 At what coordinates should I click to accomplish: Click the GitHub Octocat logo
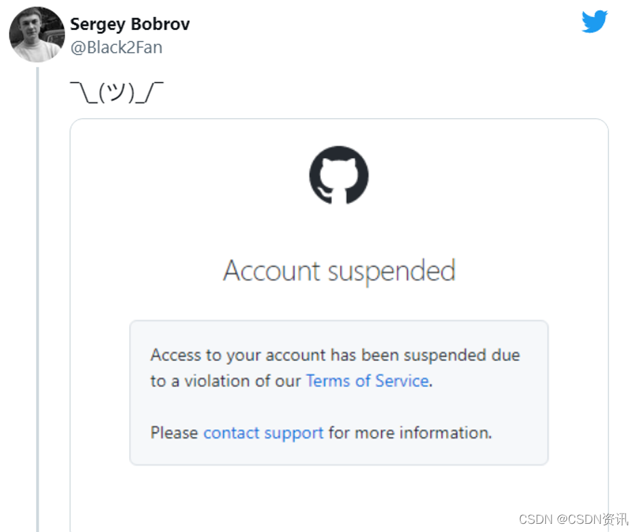click(x=339, y=175)
